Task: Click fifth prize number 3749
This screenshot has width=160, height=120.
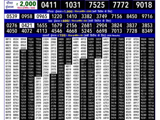Action: point(102,16)
